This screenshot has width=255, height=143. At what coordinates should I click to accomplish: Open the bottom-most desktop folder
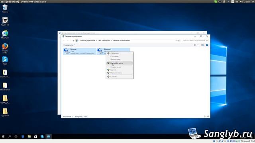point(5,112)
